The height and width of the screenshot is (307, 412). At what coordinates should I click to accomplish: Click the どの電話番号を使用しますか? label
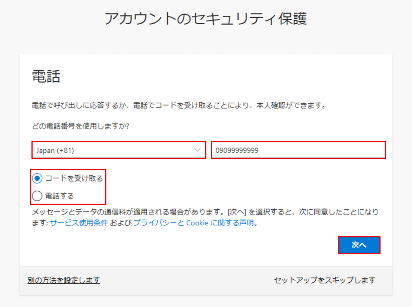[x=81, y=126]
